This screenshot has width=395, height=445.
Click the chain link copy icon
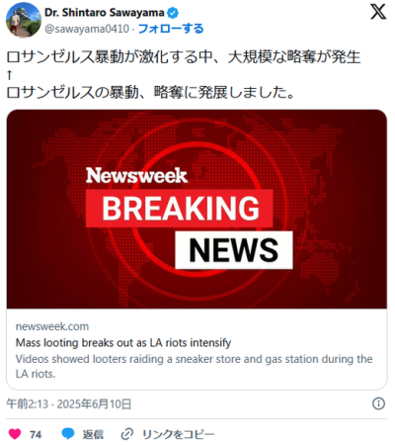(127, 434)
